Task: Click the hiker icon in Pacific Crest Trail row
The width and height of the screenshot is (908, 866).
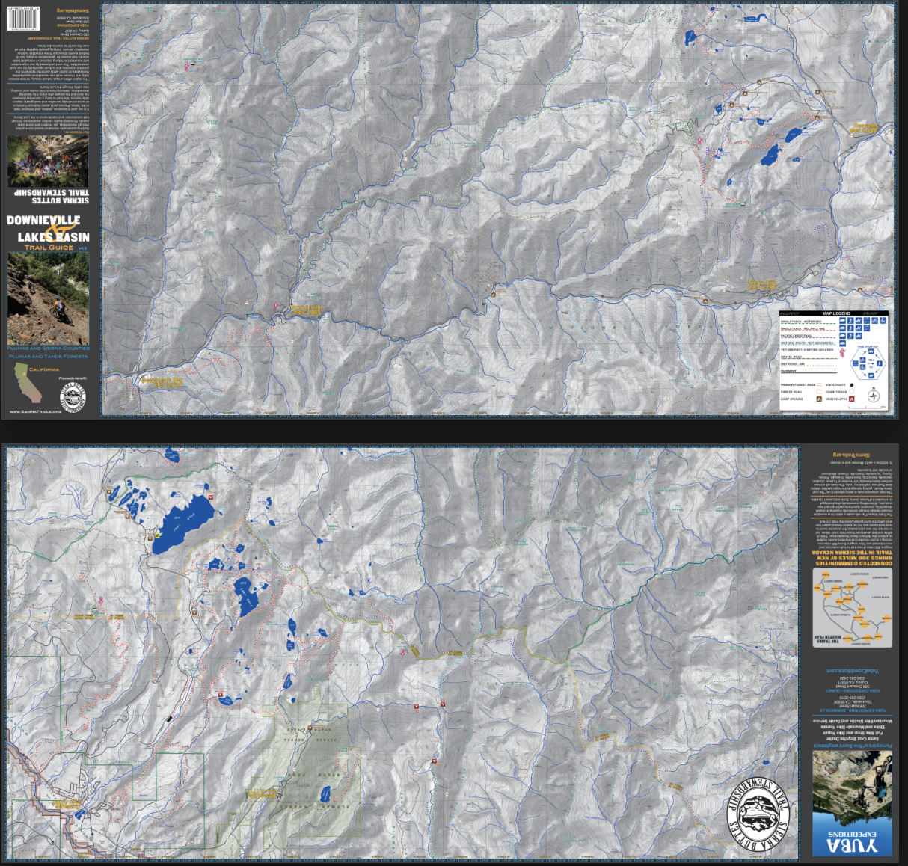Action: [850, 336]
